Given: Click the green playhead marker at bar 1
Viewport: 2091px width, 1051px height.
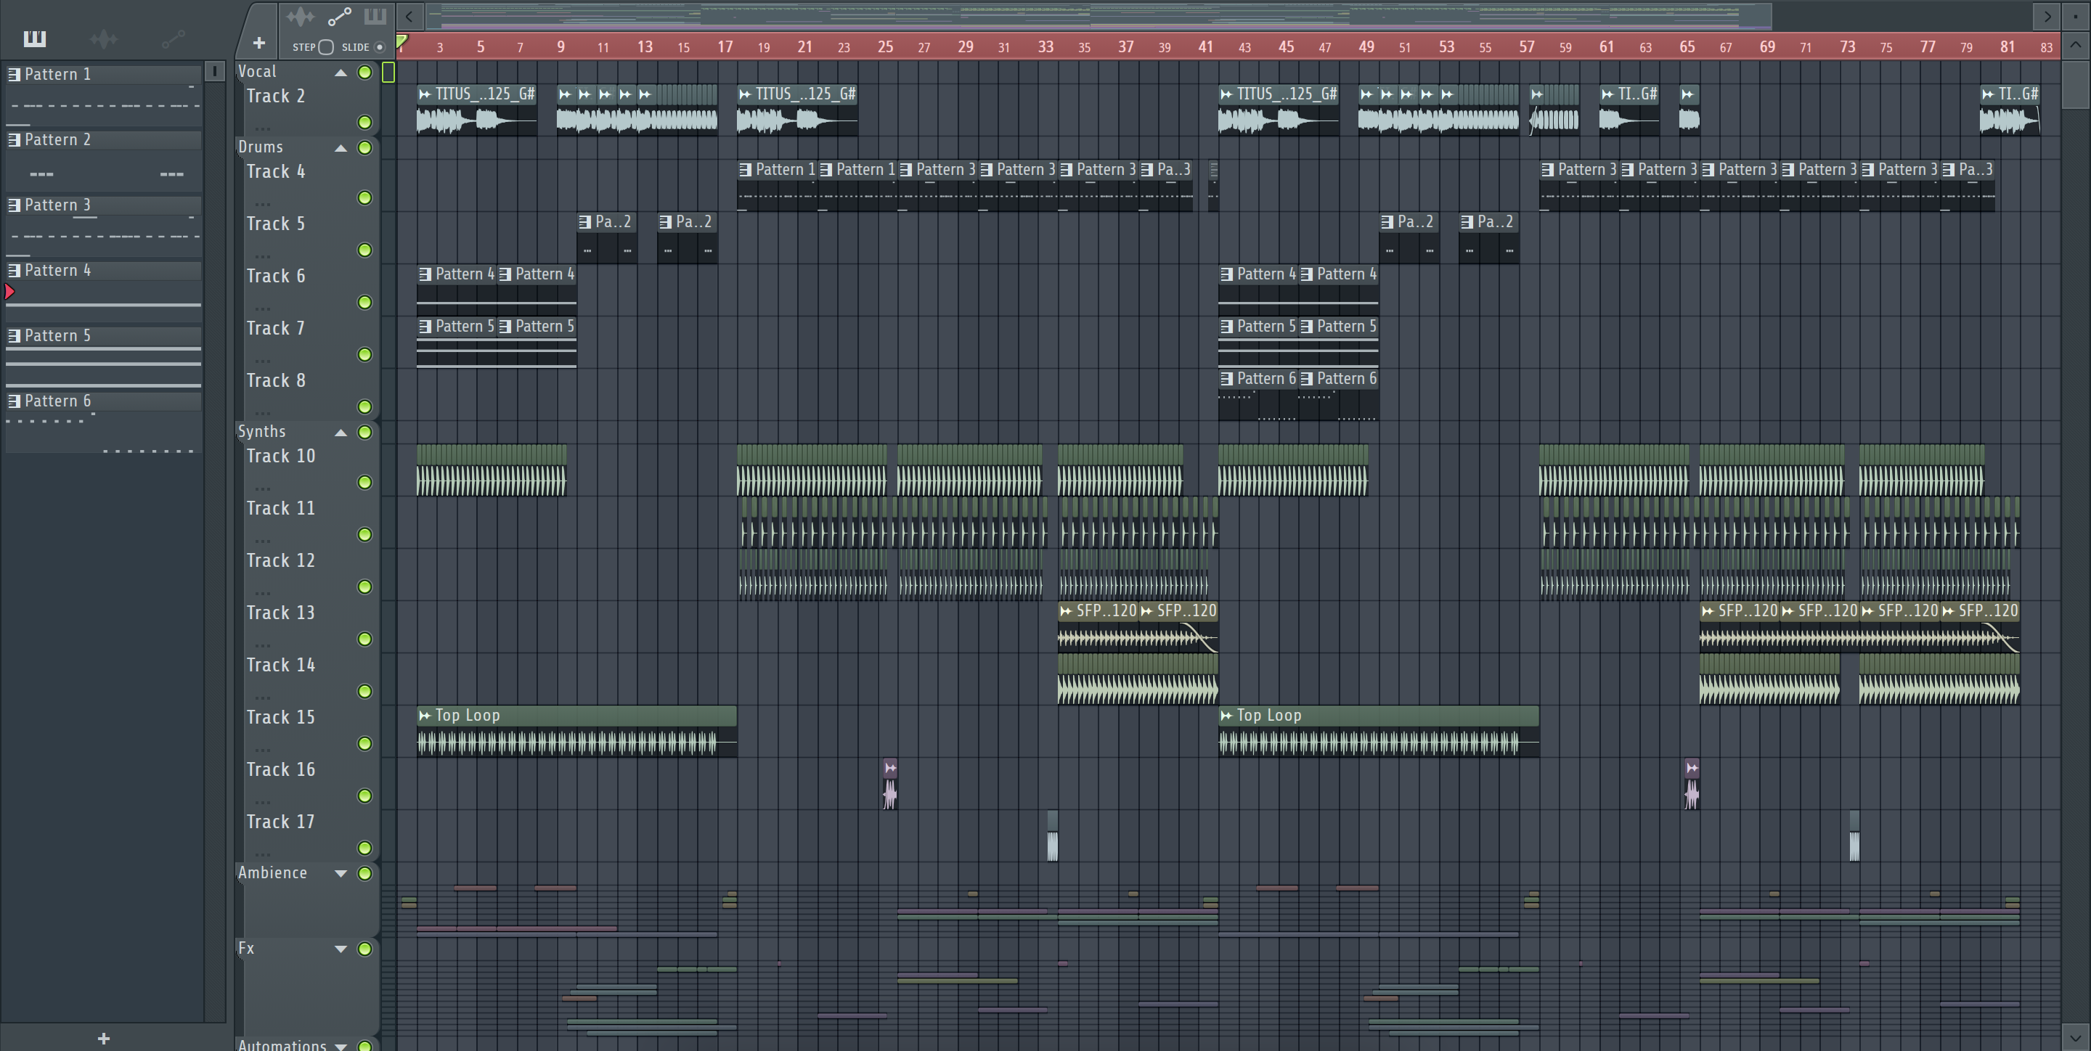Looking at the screenshot, I should point(402,40).
